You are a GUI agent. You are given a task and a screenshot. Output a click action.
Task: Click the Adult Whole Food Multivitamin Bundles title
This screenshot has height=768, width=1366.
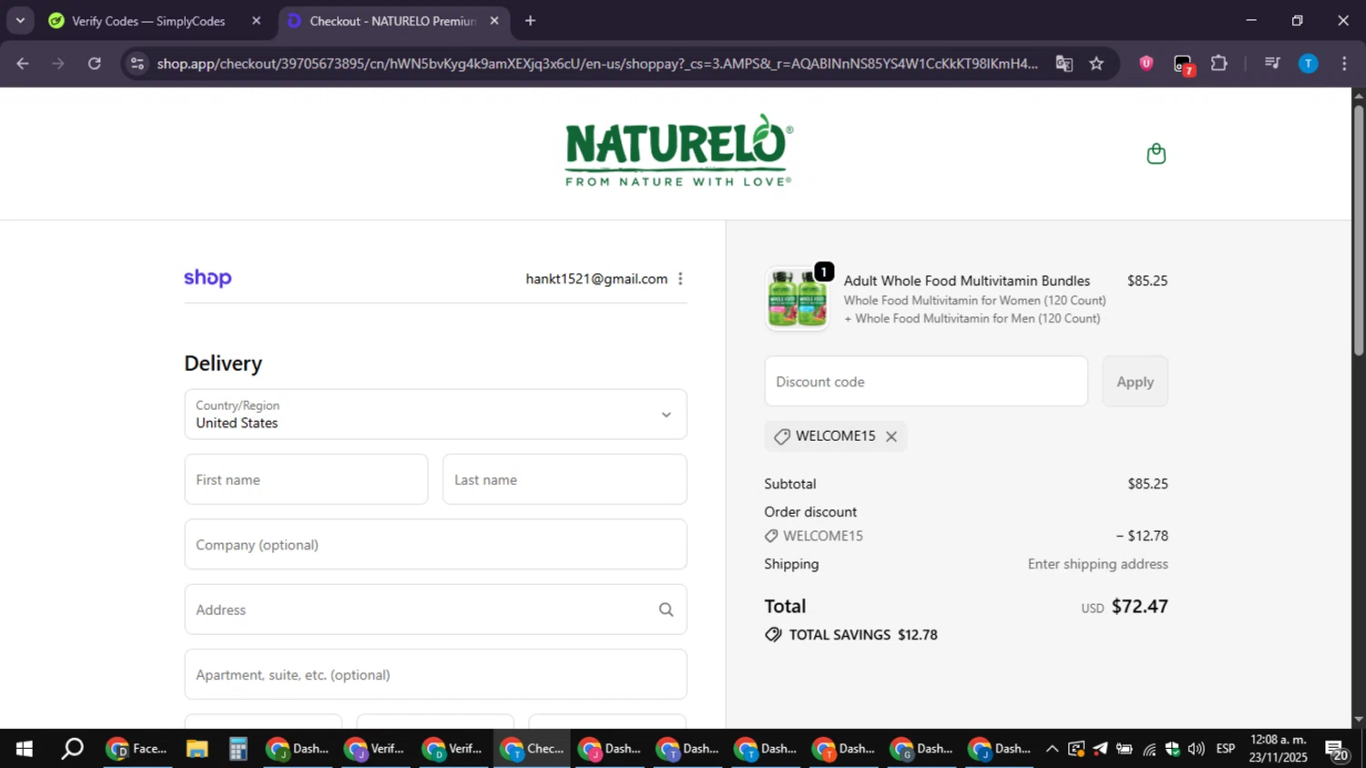coord(967,281)
